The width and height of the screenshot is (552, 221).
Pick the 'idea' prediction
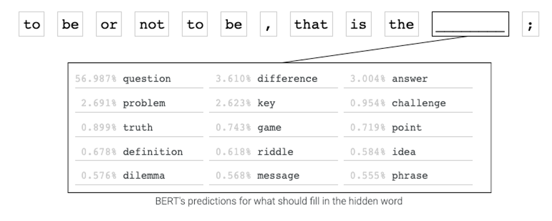coord(408,152)
